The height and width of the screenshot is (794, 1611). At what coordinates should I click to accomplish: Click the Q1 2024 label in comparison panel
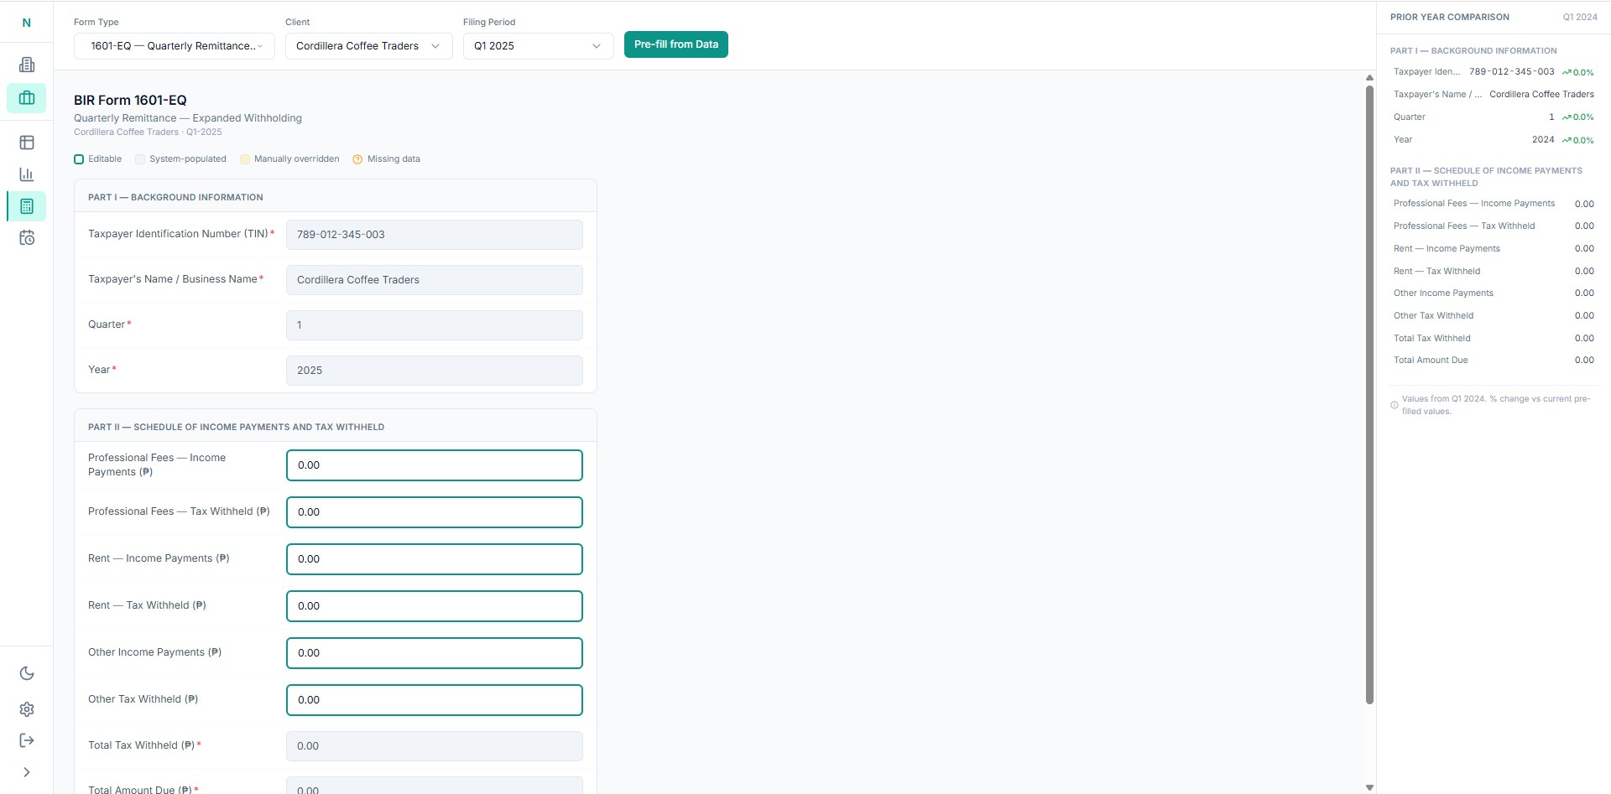1580,18
